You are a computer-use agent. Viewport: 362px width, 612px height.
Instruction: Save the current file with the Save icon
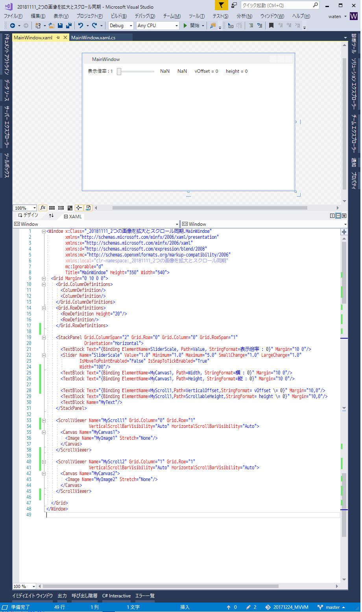coord(60,26)
